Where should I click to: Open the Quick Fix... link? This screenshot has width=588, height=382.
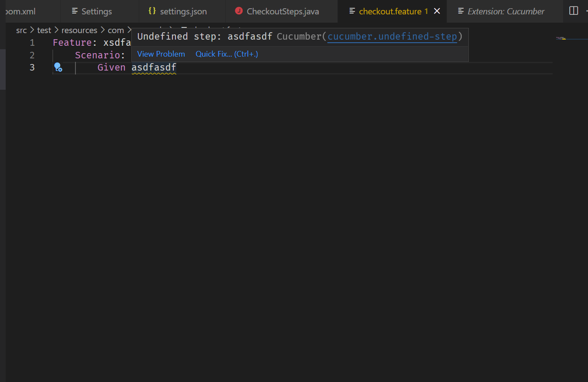point(227,54)
